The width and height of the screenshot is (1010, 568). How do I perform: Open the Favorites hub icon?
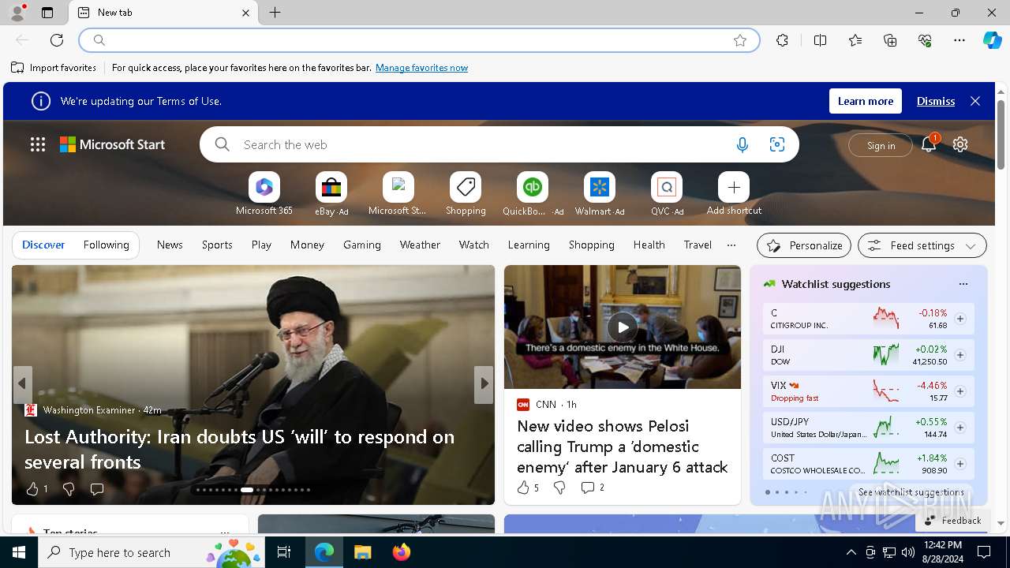[x=855, y=40]
